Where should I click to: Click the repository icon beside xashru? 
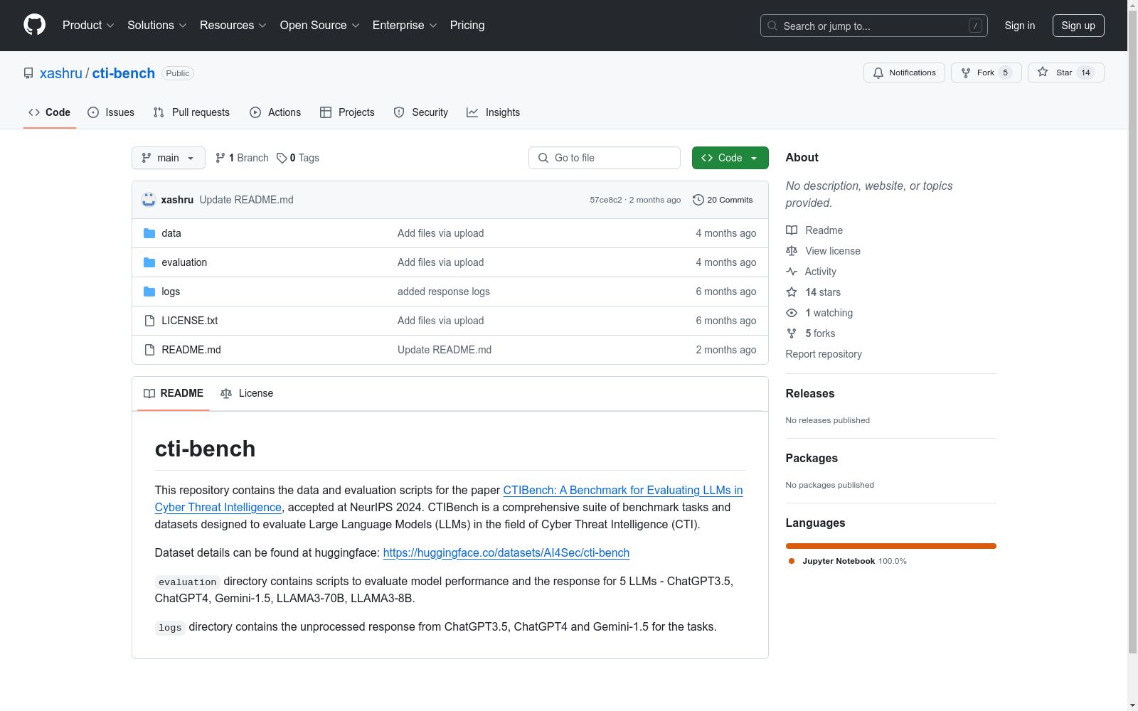[28, 73]
